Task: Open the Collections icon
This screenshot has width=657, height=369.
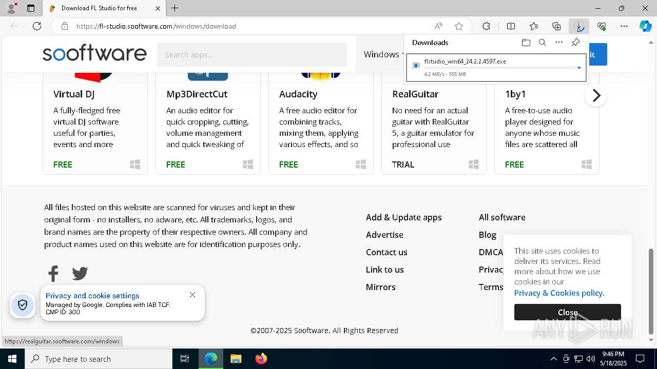Action: click(x=556, y=26)
